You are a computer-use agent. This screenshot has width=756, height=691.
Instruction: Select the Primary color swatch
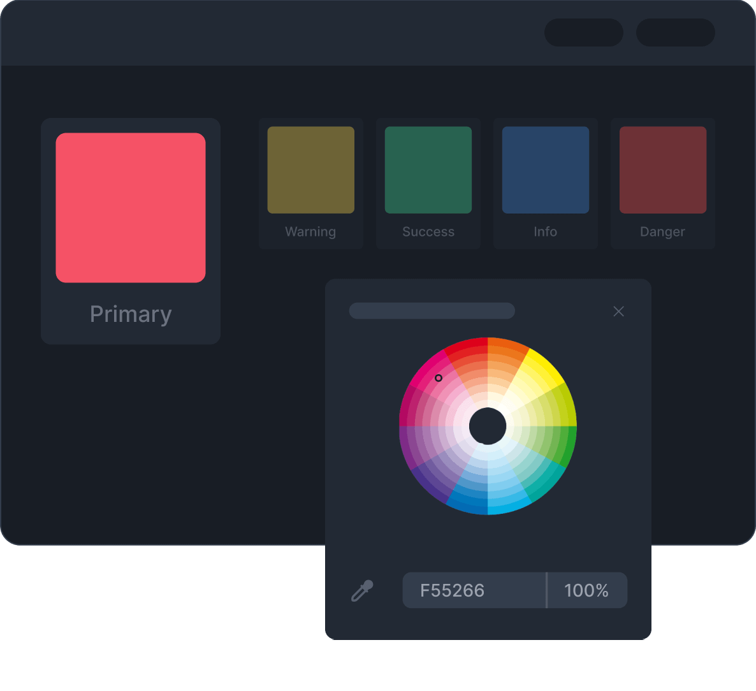pos(130,206)
